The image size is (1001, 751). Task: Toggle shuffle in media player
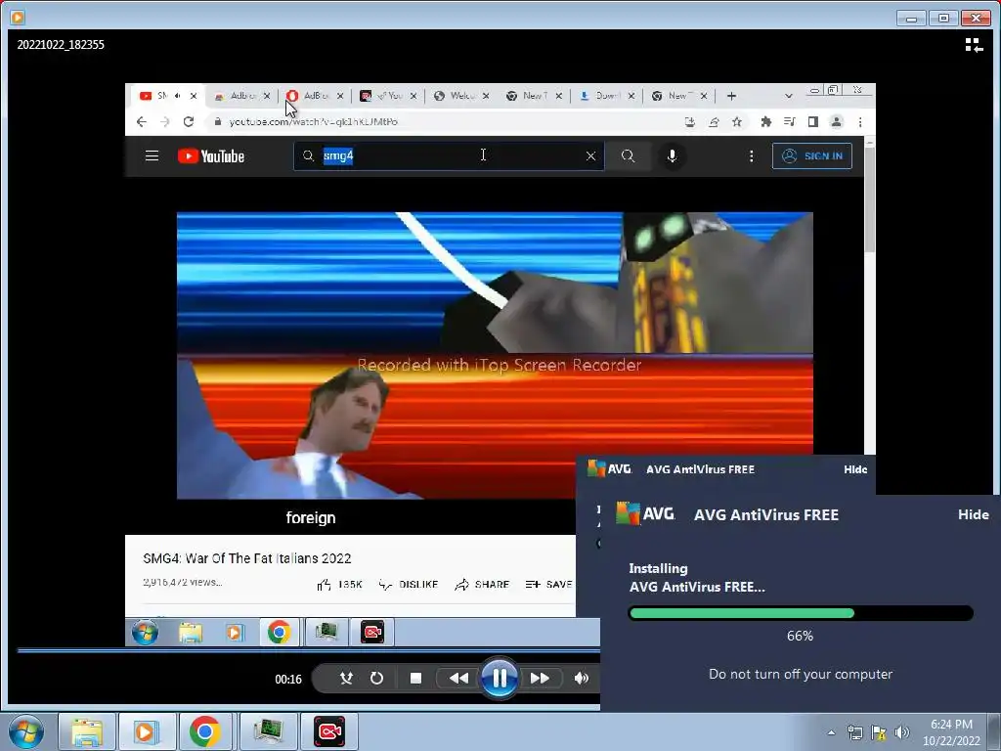click(x=347, y=679)
